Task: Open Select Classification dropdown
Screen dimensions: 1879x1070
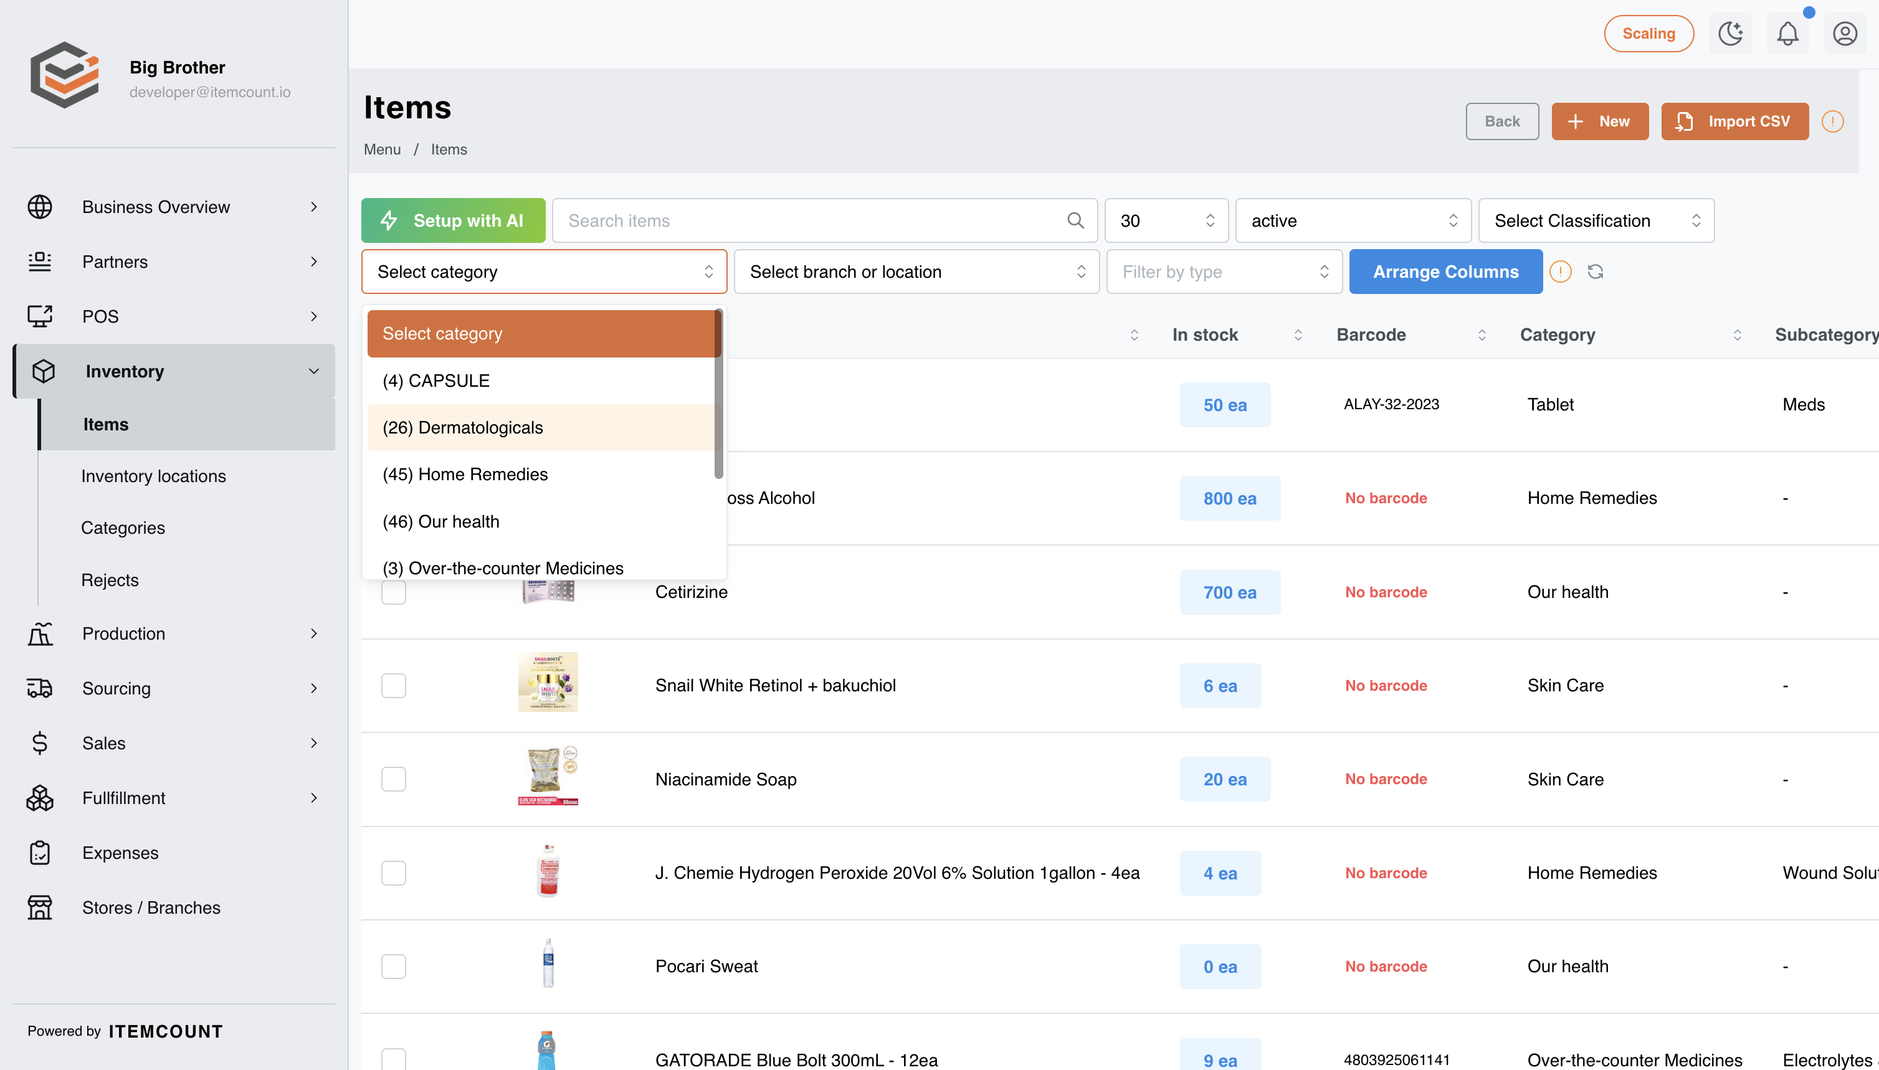Action: pos(1596,220)
